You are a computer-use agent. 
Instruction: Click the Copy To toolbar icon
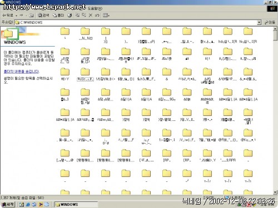click(84, 16)
